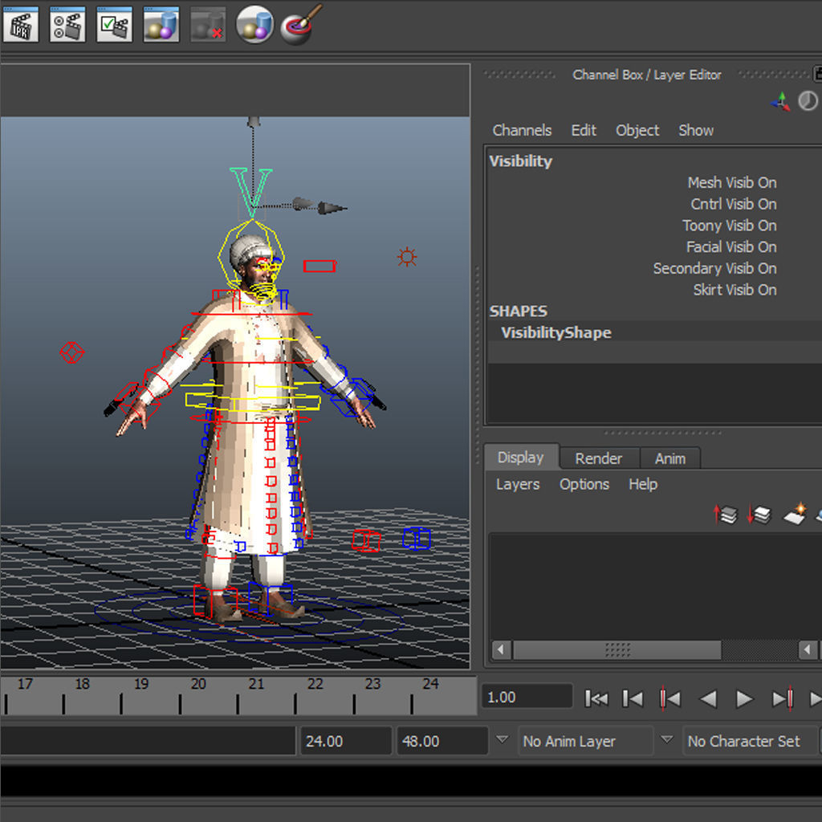
Task: Open the Layers menu
Action: point(518,484)
